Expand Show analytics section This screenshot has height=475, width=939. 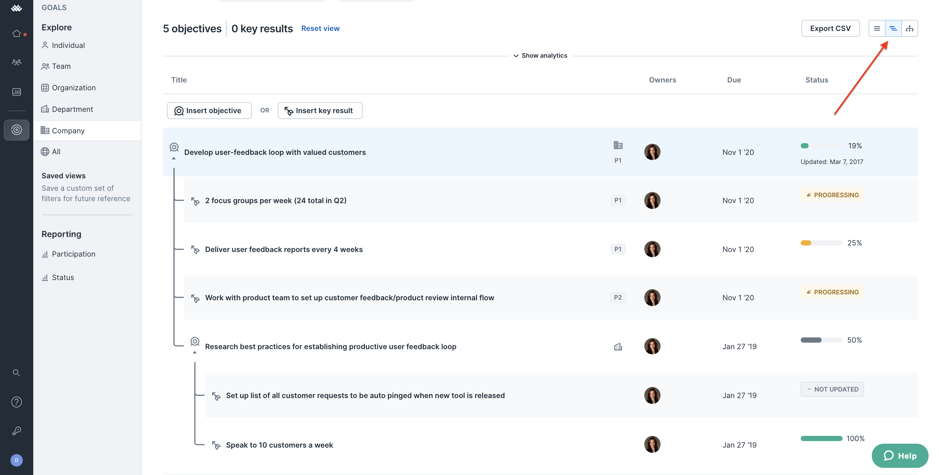[x=540, y=55]
